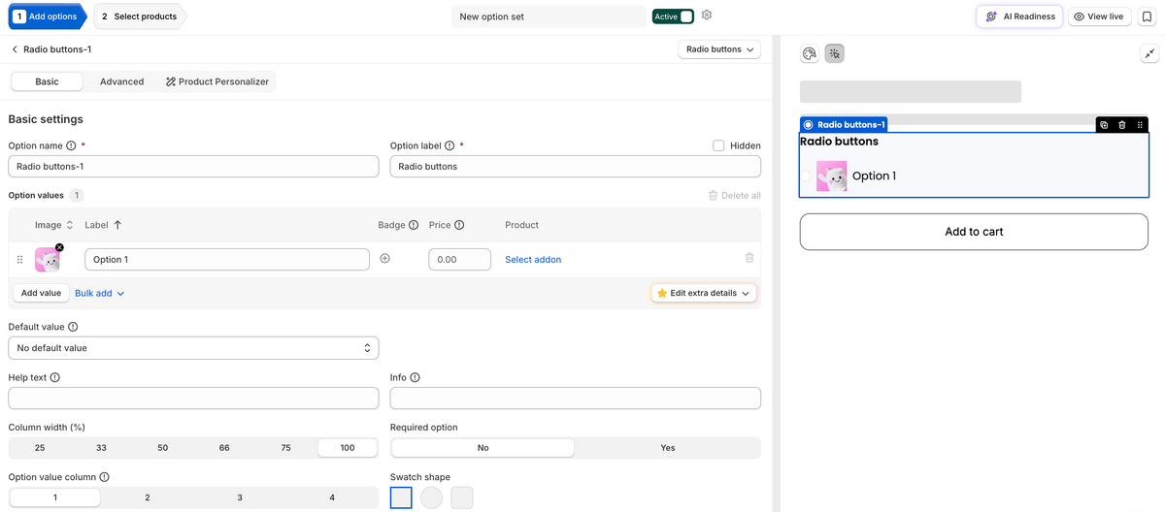Click the price field showing 0.00
Screen dimensions: 1165x512
(x=459, y=260)
